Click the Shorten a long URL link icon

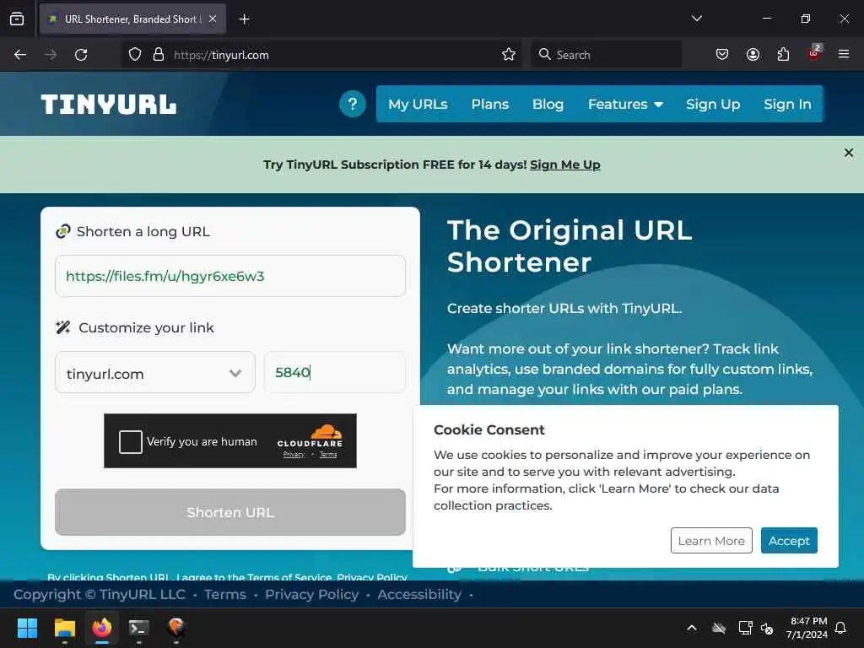63,231
